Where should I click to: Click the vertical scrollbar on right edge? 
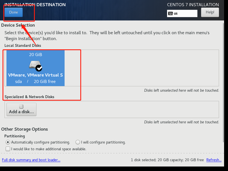(x=223, y=83)
